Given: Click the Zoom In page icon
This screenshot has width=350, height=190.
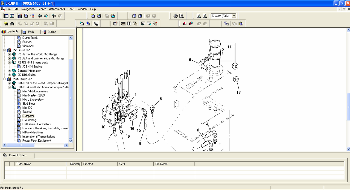Looking at the screenshot, I should tap(204, 16).
